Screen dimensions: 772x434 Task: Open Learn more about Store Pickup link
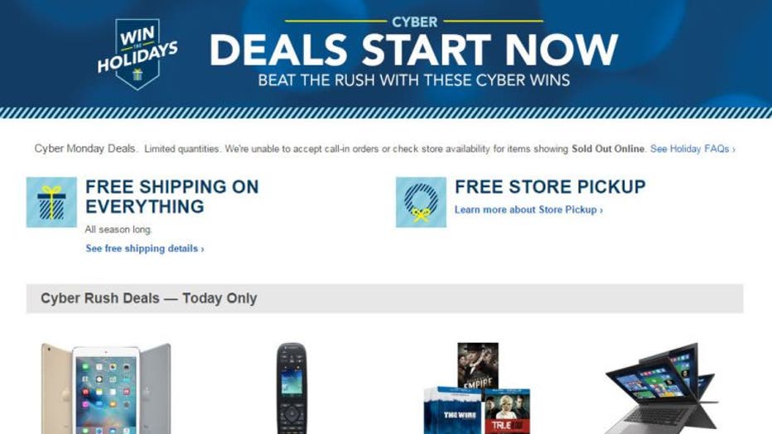[528, 210]
